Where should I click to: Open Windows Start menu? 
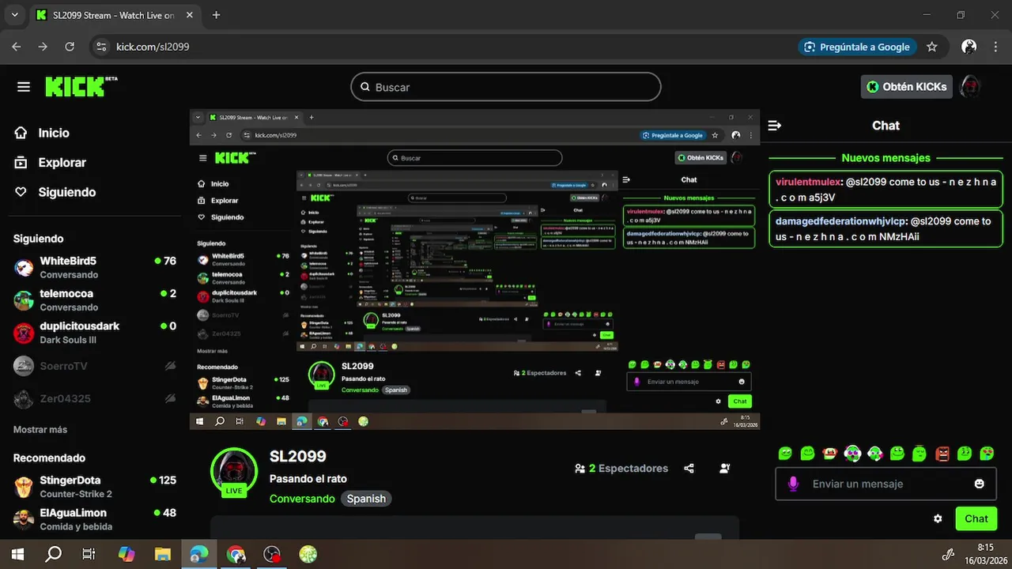coord(17,555)
